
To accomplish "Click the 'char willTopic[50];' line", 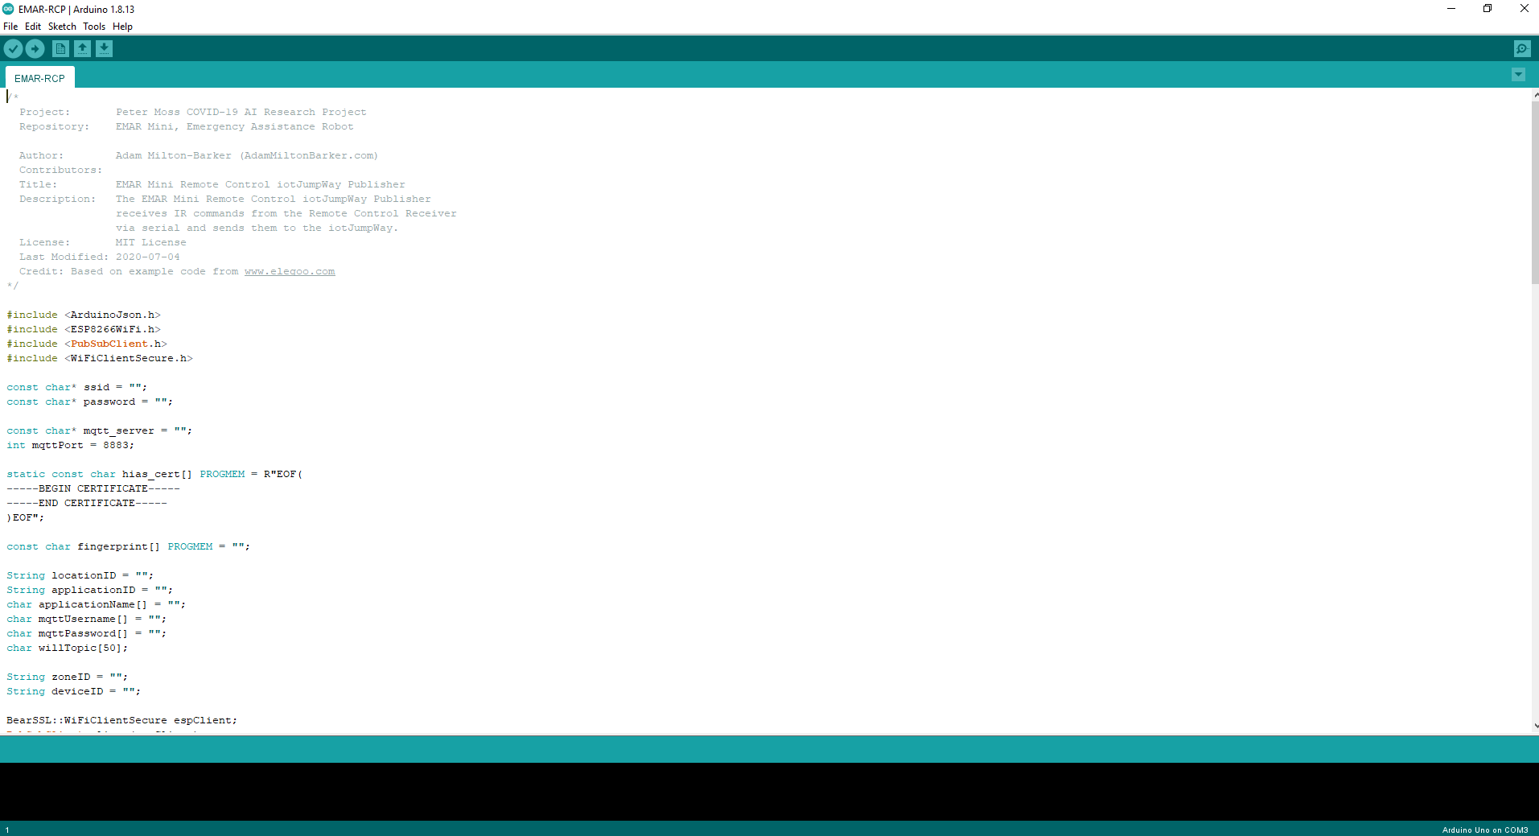I will click(68, 649).
